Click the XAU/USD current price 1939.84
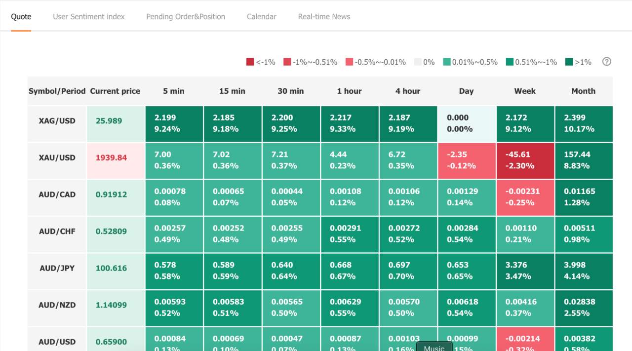The height and width of the screenshot is (351, 632). coord(111,158)
